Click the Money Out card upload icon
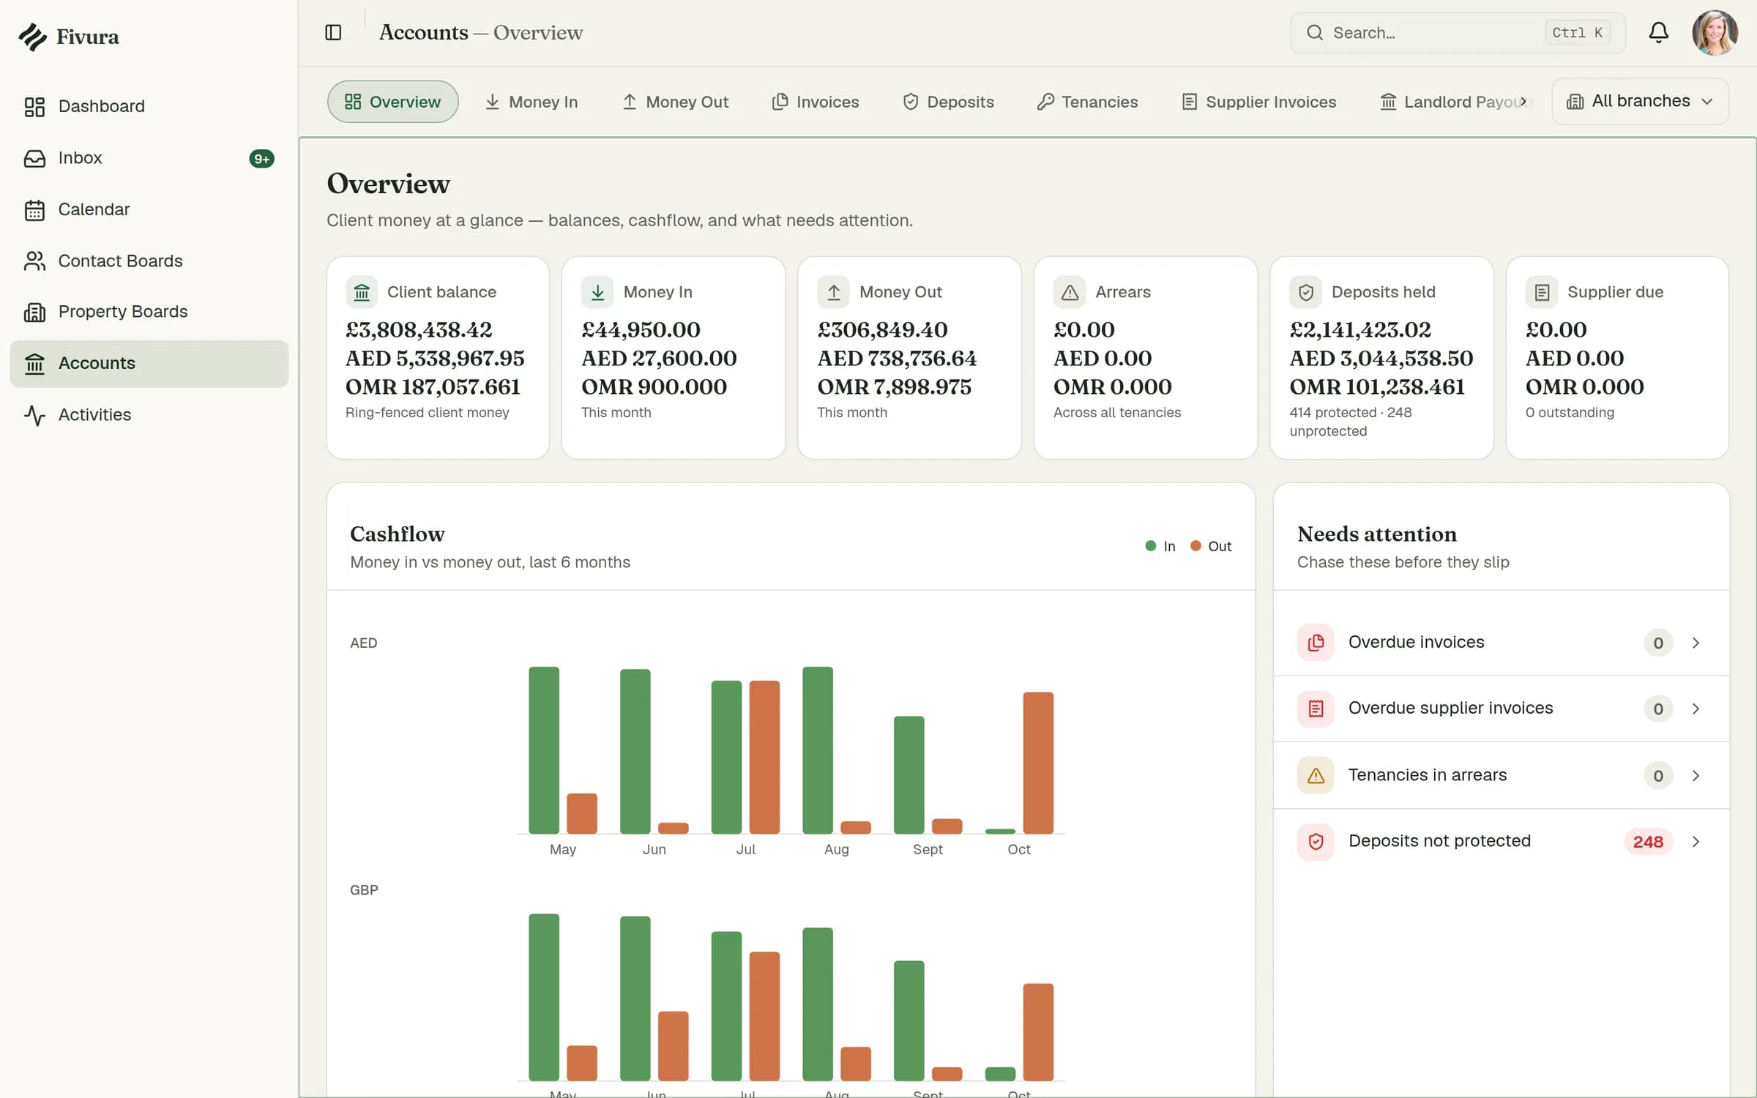The width and height of the screenshot is (1757, 1098). point(833,292)
